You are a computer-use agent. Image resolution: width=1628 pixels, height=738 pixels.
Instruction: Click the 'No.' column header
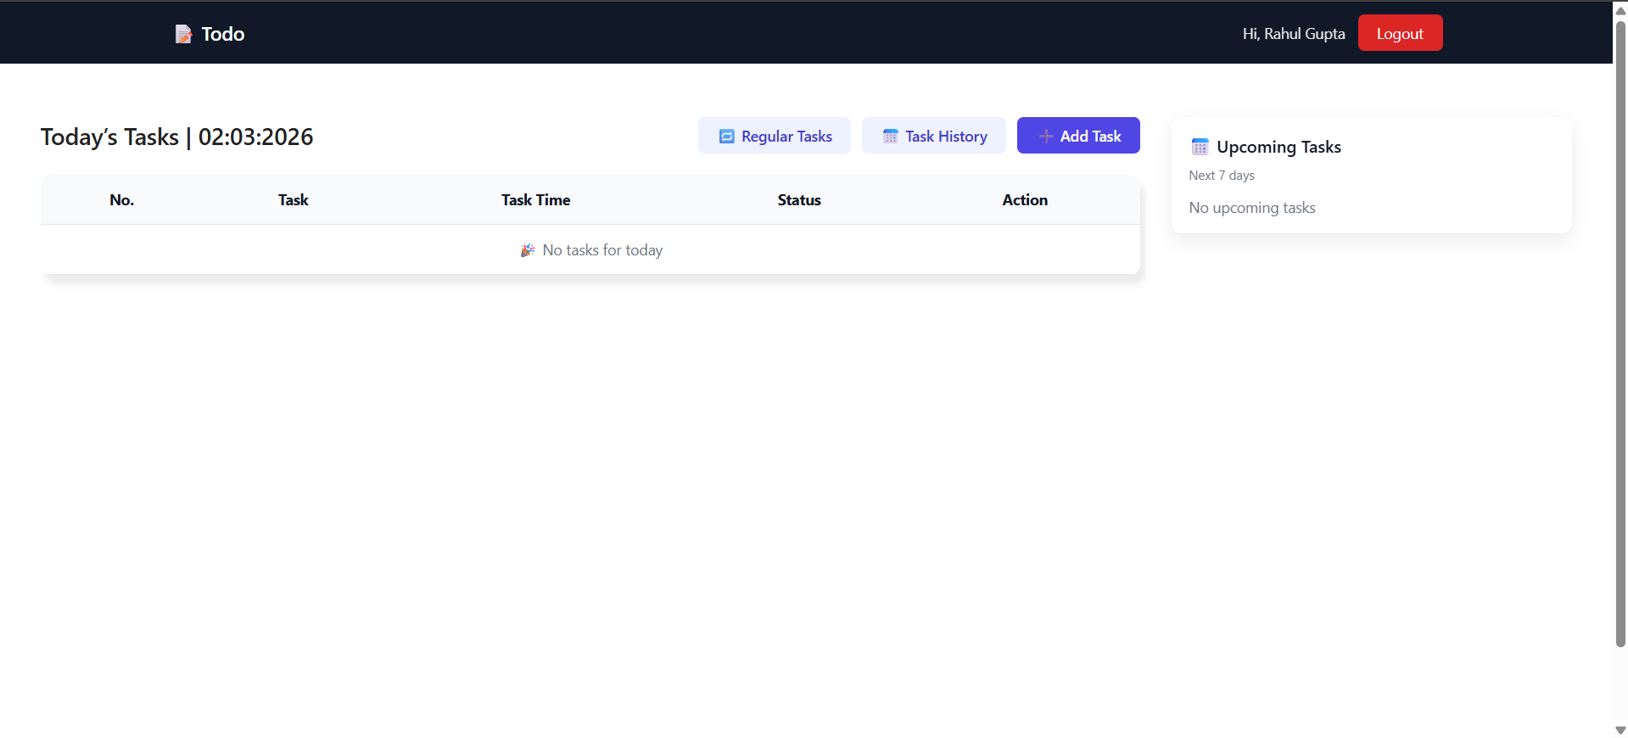122,200
